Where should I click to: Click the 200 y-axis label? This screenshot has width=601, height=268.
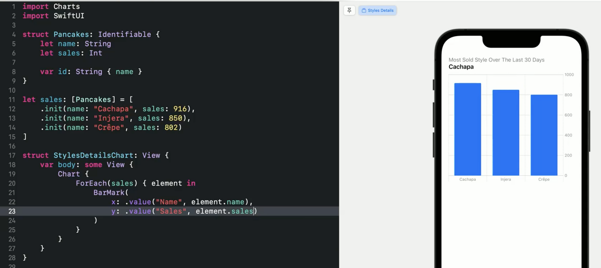[568, 156]
